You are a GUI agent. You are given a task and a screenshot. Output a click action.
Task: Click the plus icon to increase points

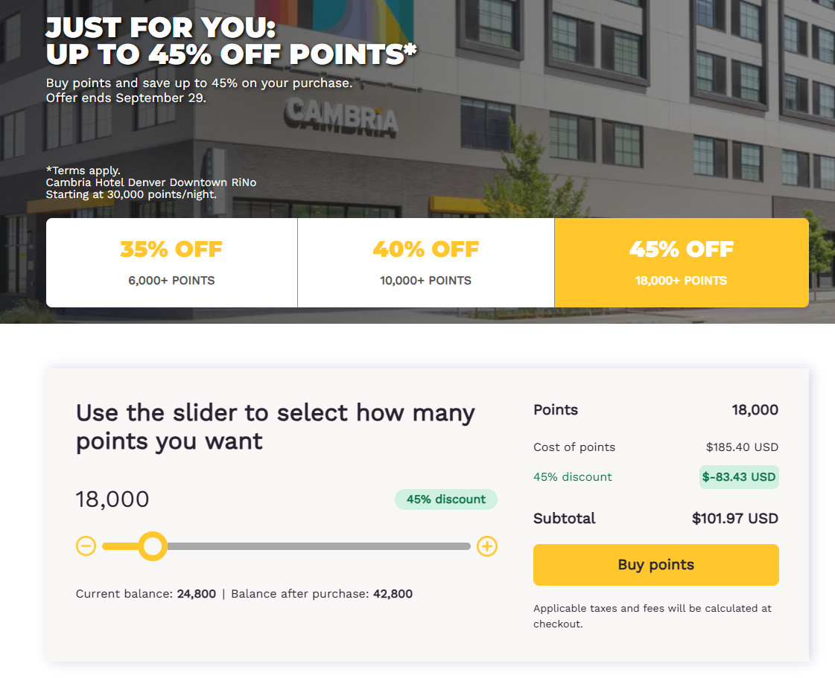coord(486,546)
